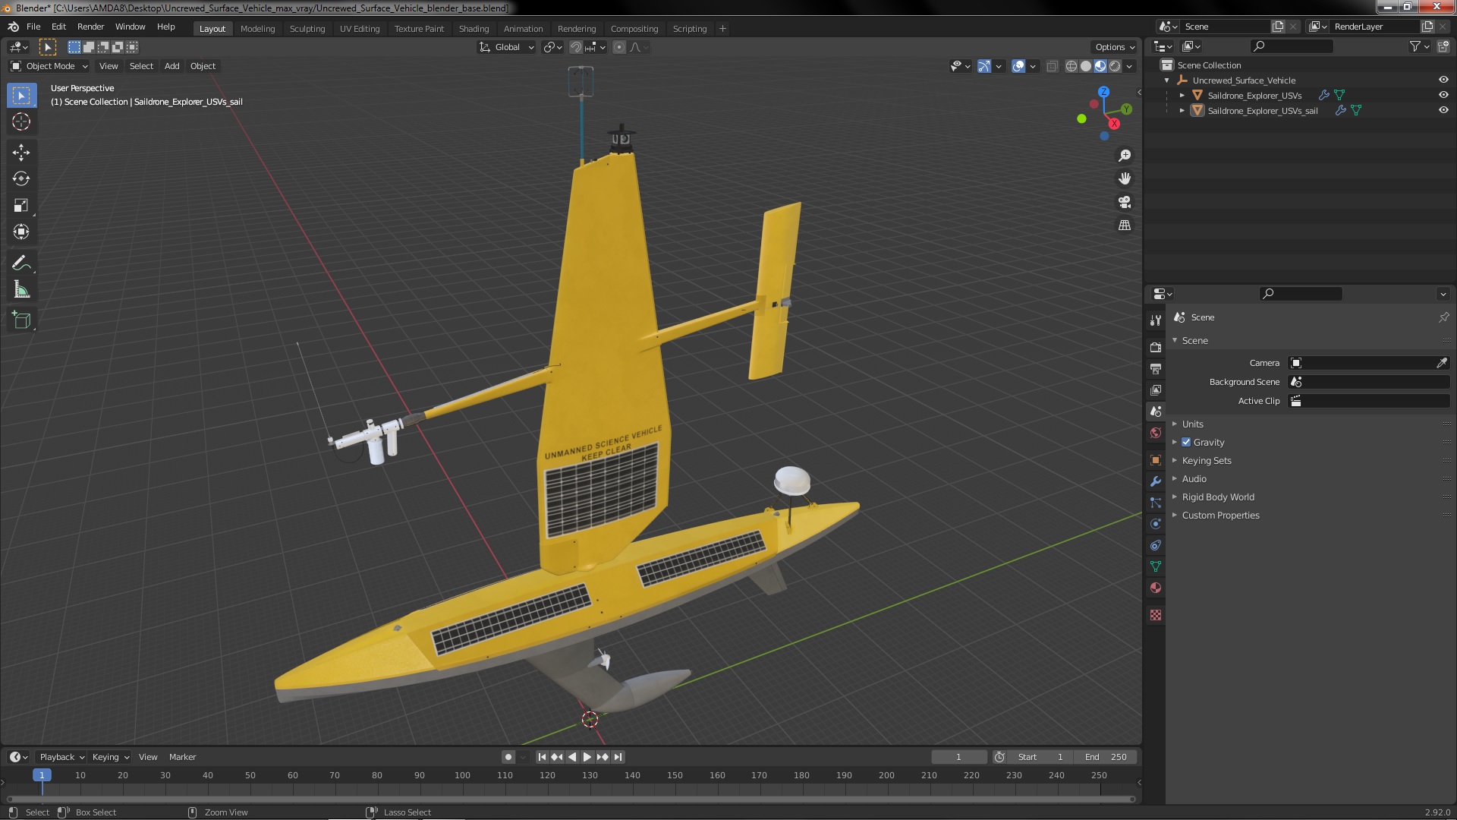This screenshot has width=1457, height=820.
Task: Open the Modifier properties tab
Action: click(x=1156, y=481)
